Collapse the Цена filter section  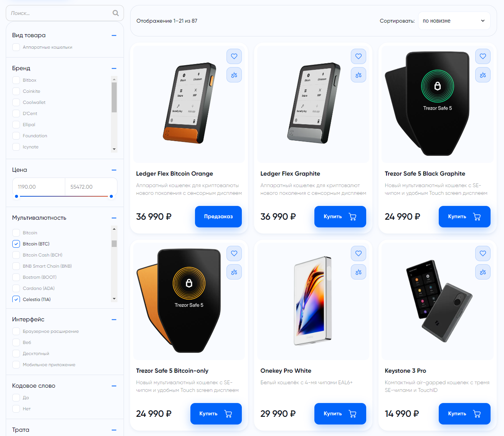[x=114, y=170]
